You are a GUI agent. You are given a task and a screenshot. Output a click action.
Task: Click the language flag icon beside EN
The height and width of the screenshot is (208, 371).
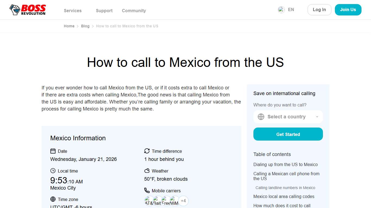(x=281, y=9)
